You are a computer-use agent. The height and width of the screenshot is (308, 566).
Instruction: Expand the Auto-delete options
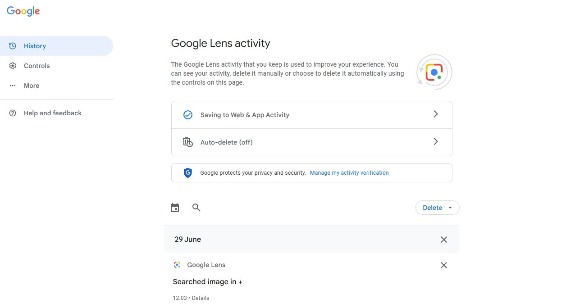(435, 141)
